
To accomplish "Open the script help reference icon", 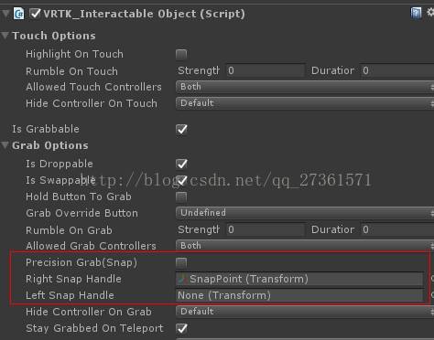I will click(x=416, y=13).
